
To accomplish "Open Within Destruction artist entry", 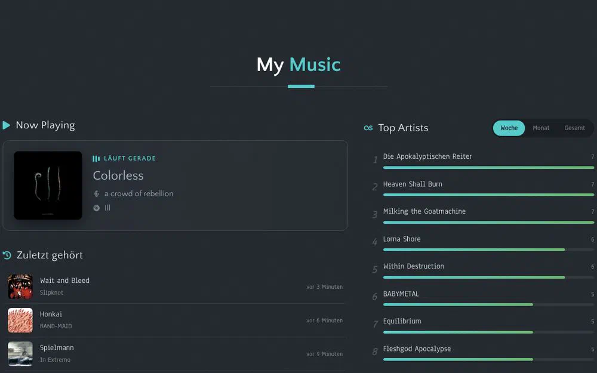I will coord(414,266).
